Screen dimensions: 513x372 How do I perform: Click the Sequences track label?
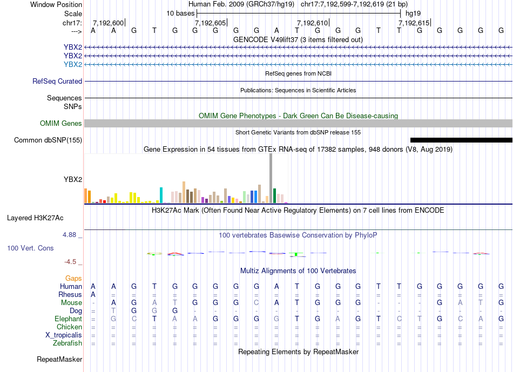click(x=64, y=98)
